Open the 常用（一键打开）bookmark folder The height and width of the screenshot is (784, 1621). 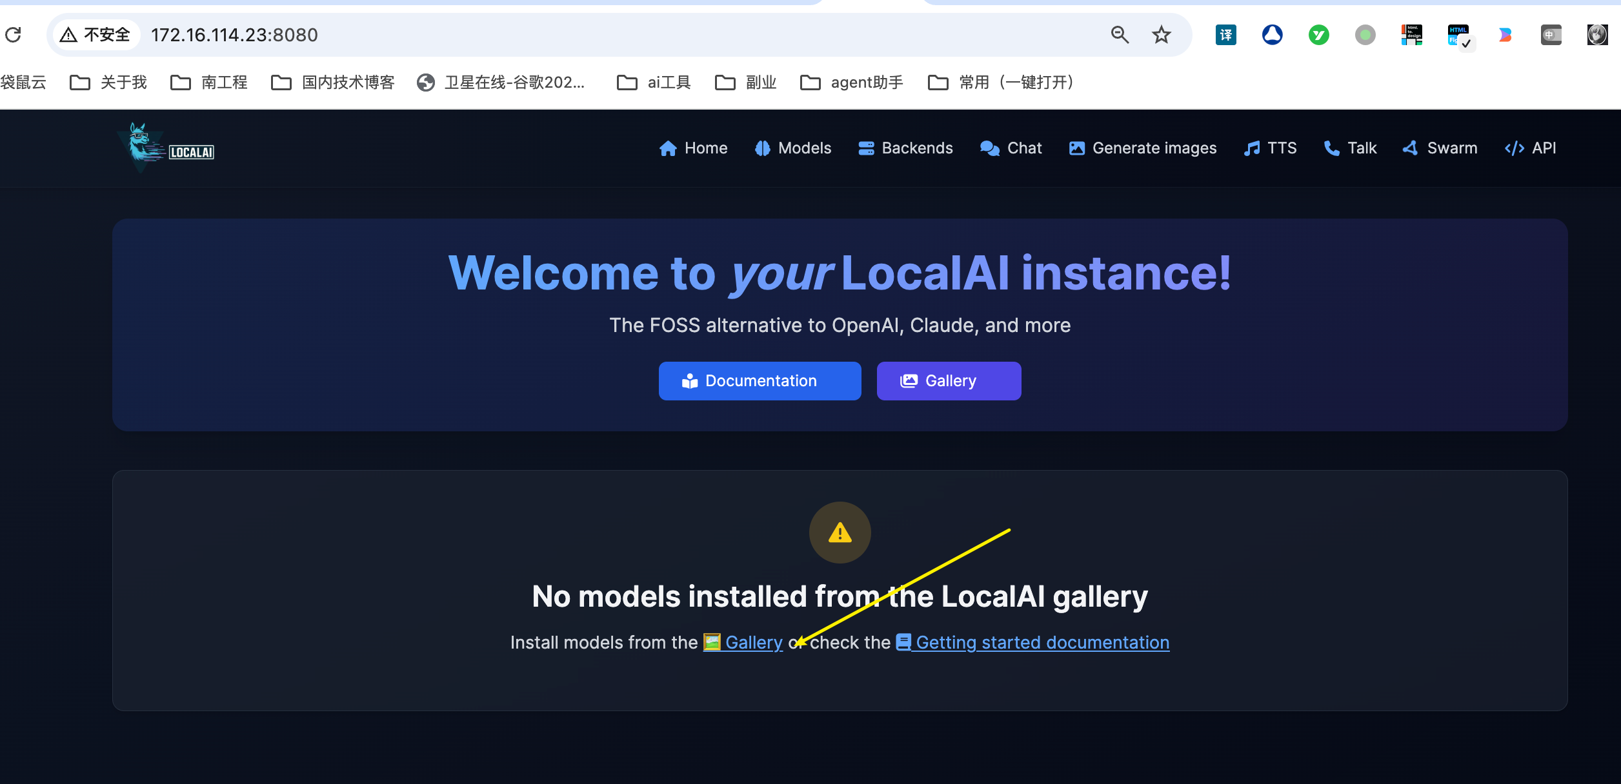1001,83
